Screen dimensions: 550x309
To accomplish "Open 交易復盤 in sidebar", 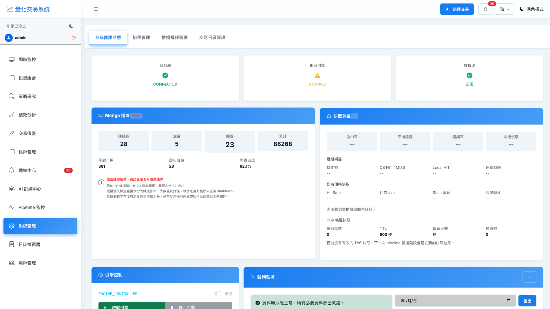I will point(40,134).
